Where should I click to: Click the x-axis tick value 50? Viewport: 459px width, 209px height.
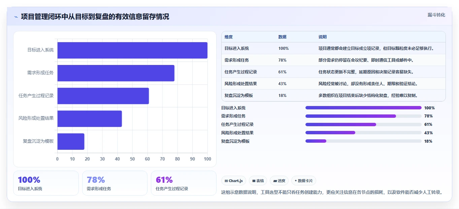[x=132, y=159]
